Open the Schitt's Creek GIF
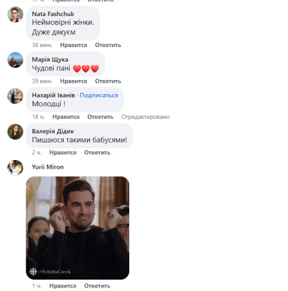The height and width of the screenshot is (291, 288). tap(77, 228)
